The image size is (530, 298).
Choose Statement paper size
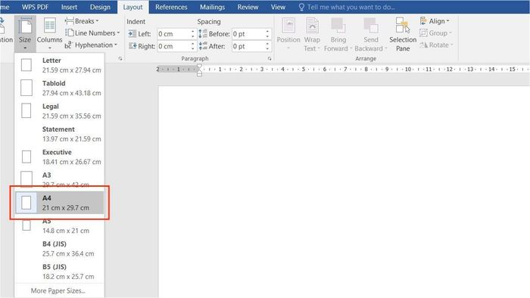coord(60,134)
